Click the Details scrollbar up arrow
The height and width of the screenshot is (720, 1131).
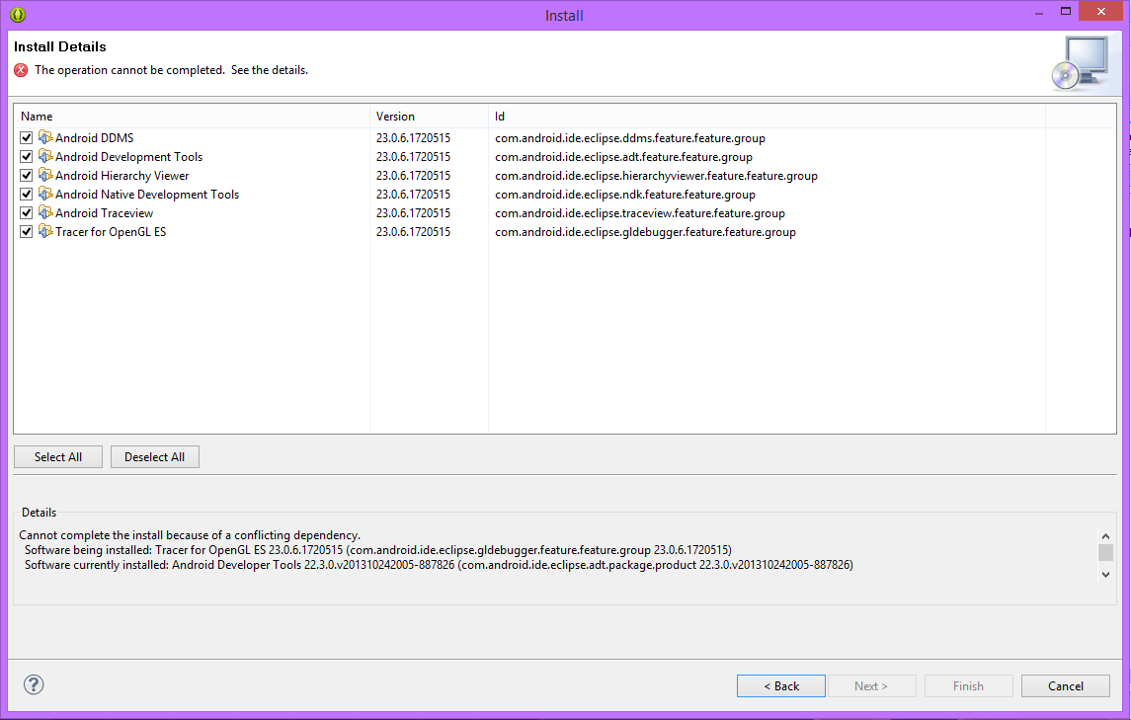click(x=1105, y=536)
